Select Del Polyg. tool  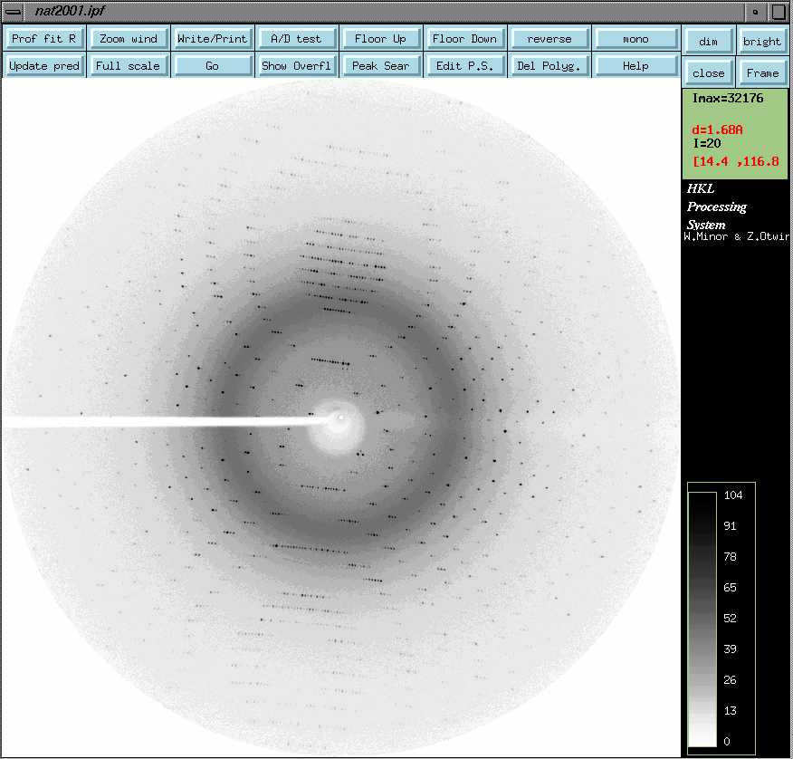coord(549,66)
